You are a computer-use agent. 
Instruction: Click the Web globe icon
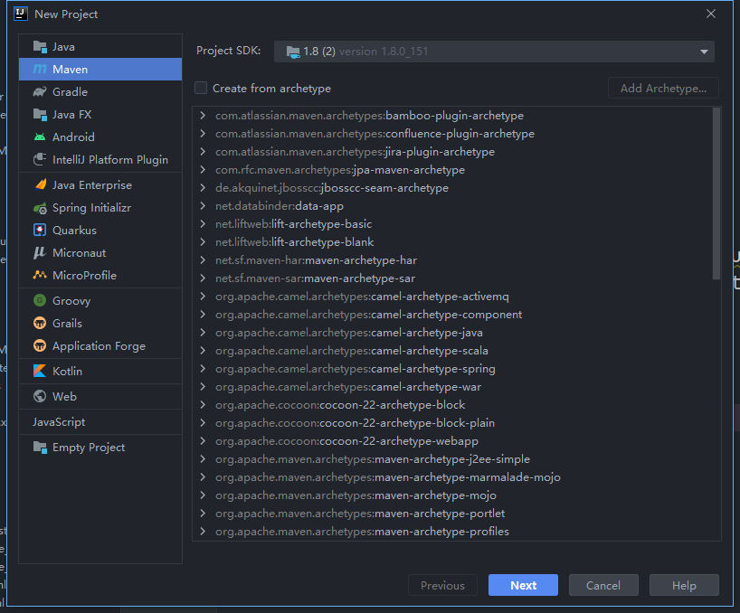point(40,396)
